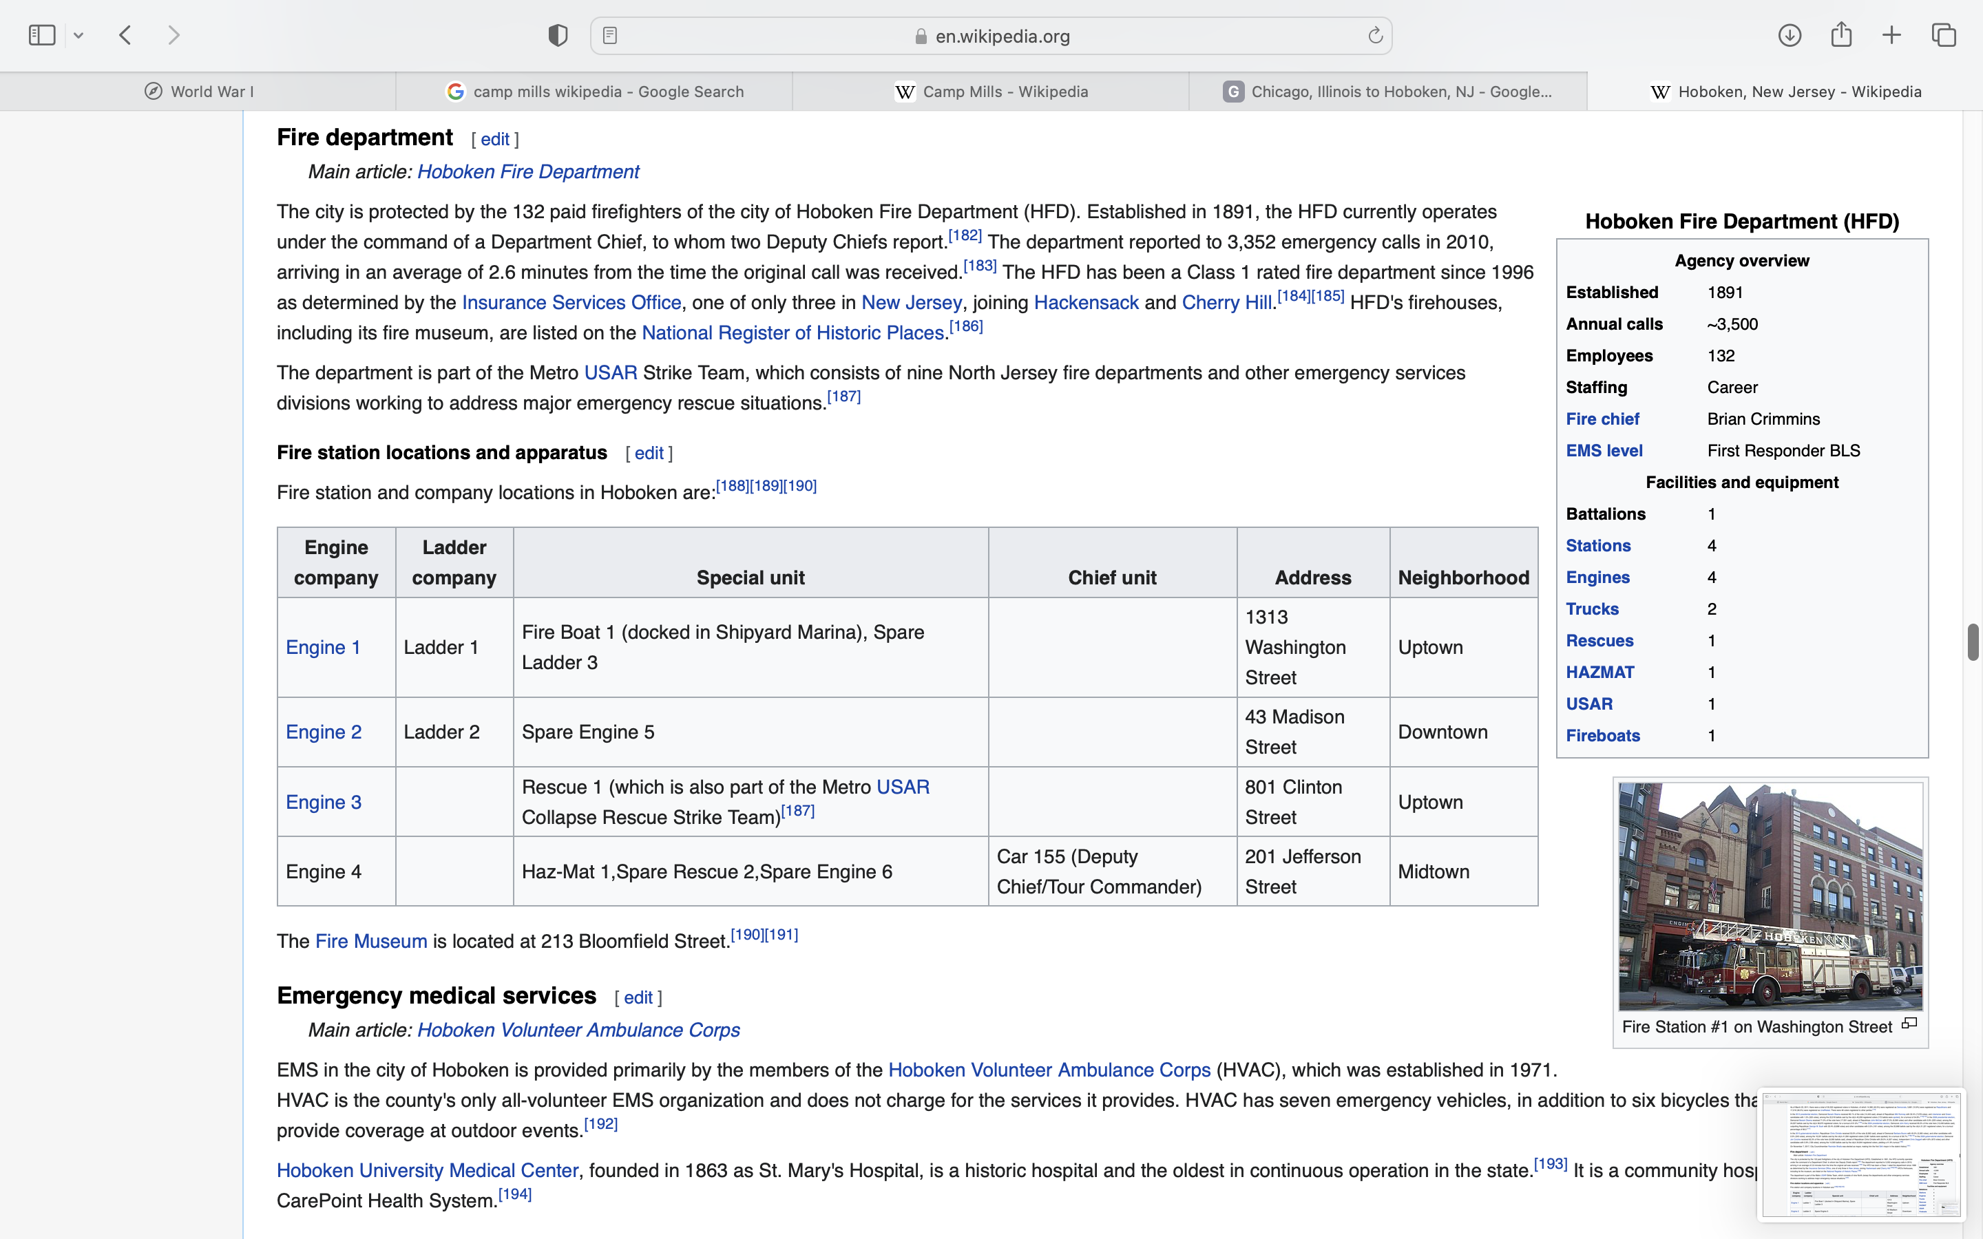1983x1239 pixels.
Task: Click the en.wikipedia.org address field
Action: tap(1001, 36)
